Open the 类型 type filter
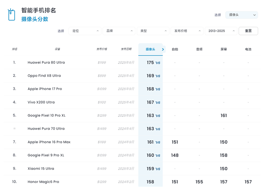 (x=153, y=31)
